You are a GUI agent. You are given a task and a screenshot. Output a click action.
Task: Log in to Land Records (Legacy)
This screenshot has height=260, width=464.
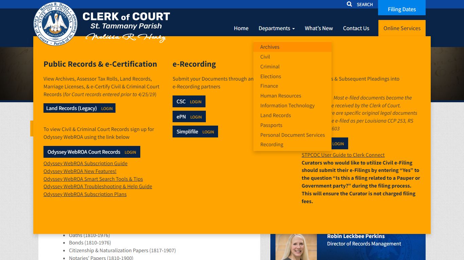(x=79, y=108)
